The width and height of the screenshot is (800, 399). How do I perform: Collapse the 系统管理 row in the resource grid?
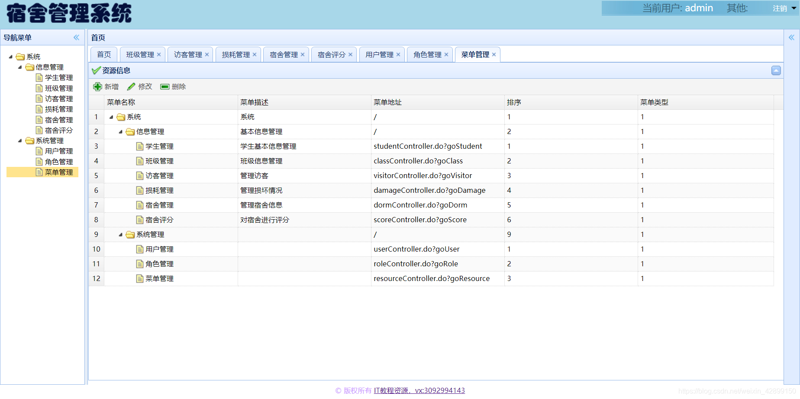pyautogui.click(x=120, y=234)
